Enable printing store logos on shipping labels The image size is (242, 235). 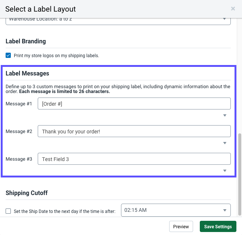[x=8, y=55]
